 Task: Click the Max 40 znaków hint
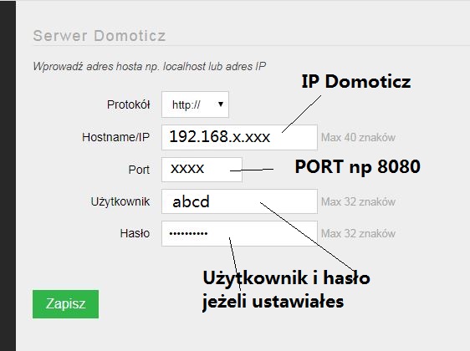[358, 137]
